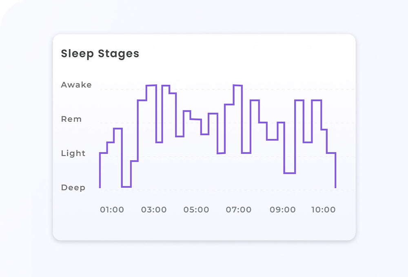This screenshot has width=408, height=277.
Task: Click the 01:00 time label
Action: [112, 210]
